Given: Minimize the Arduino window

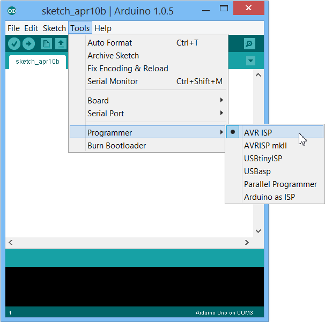Looking at the screenshot, I should point(206,10).
